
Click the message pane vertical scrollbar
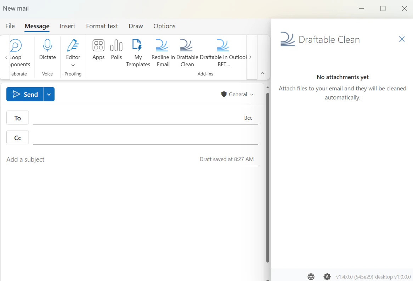coord(268,177)
